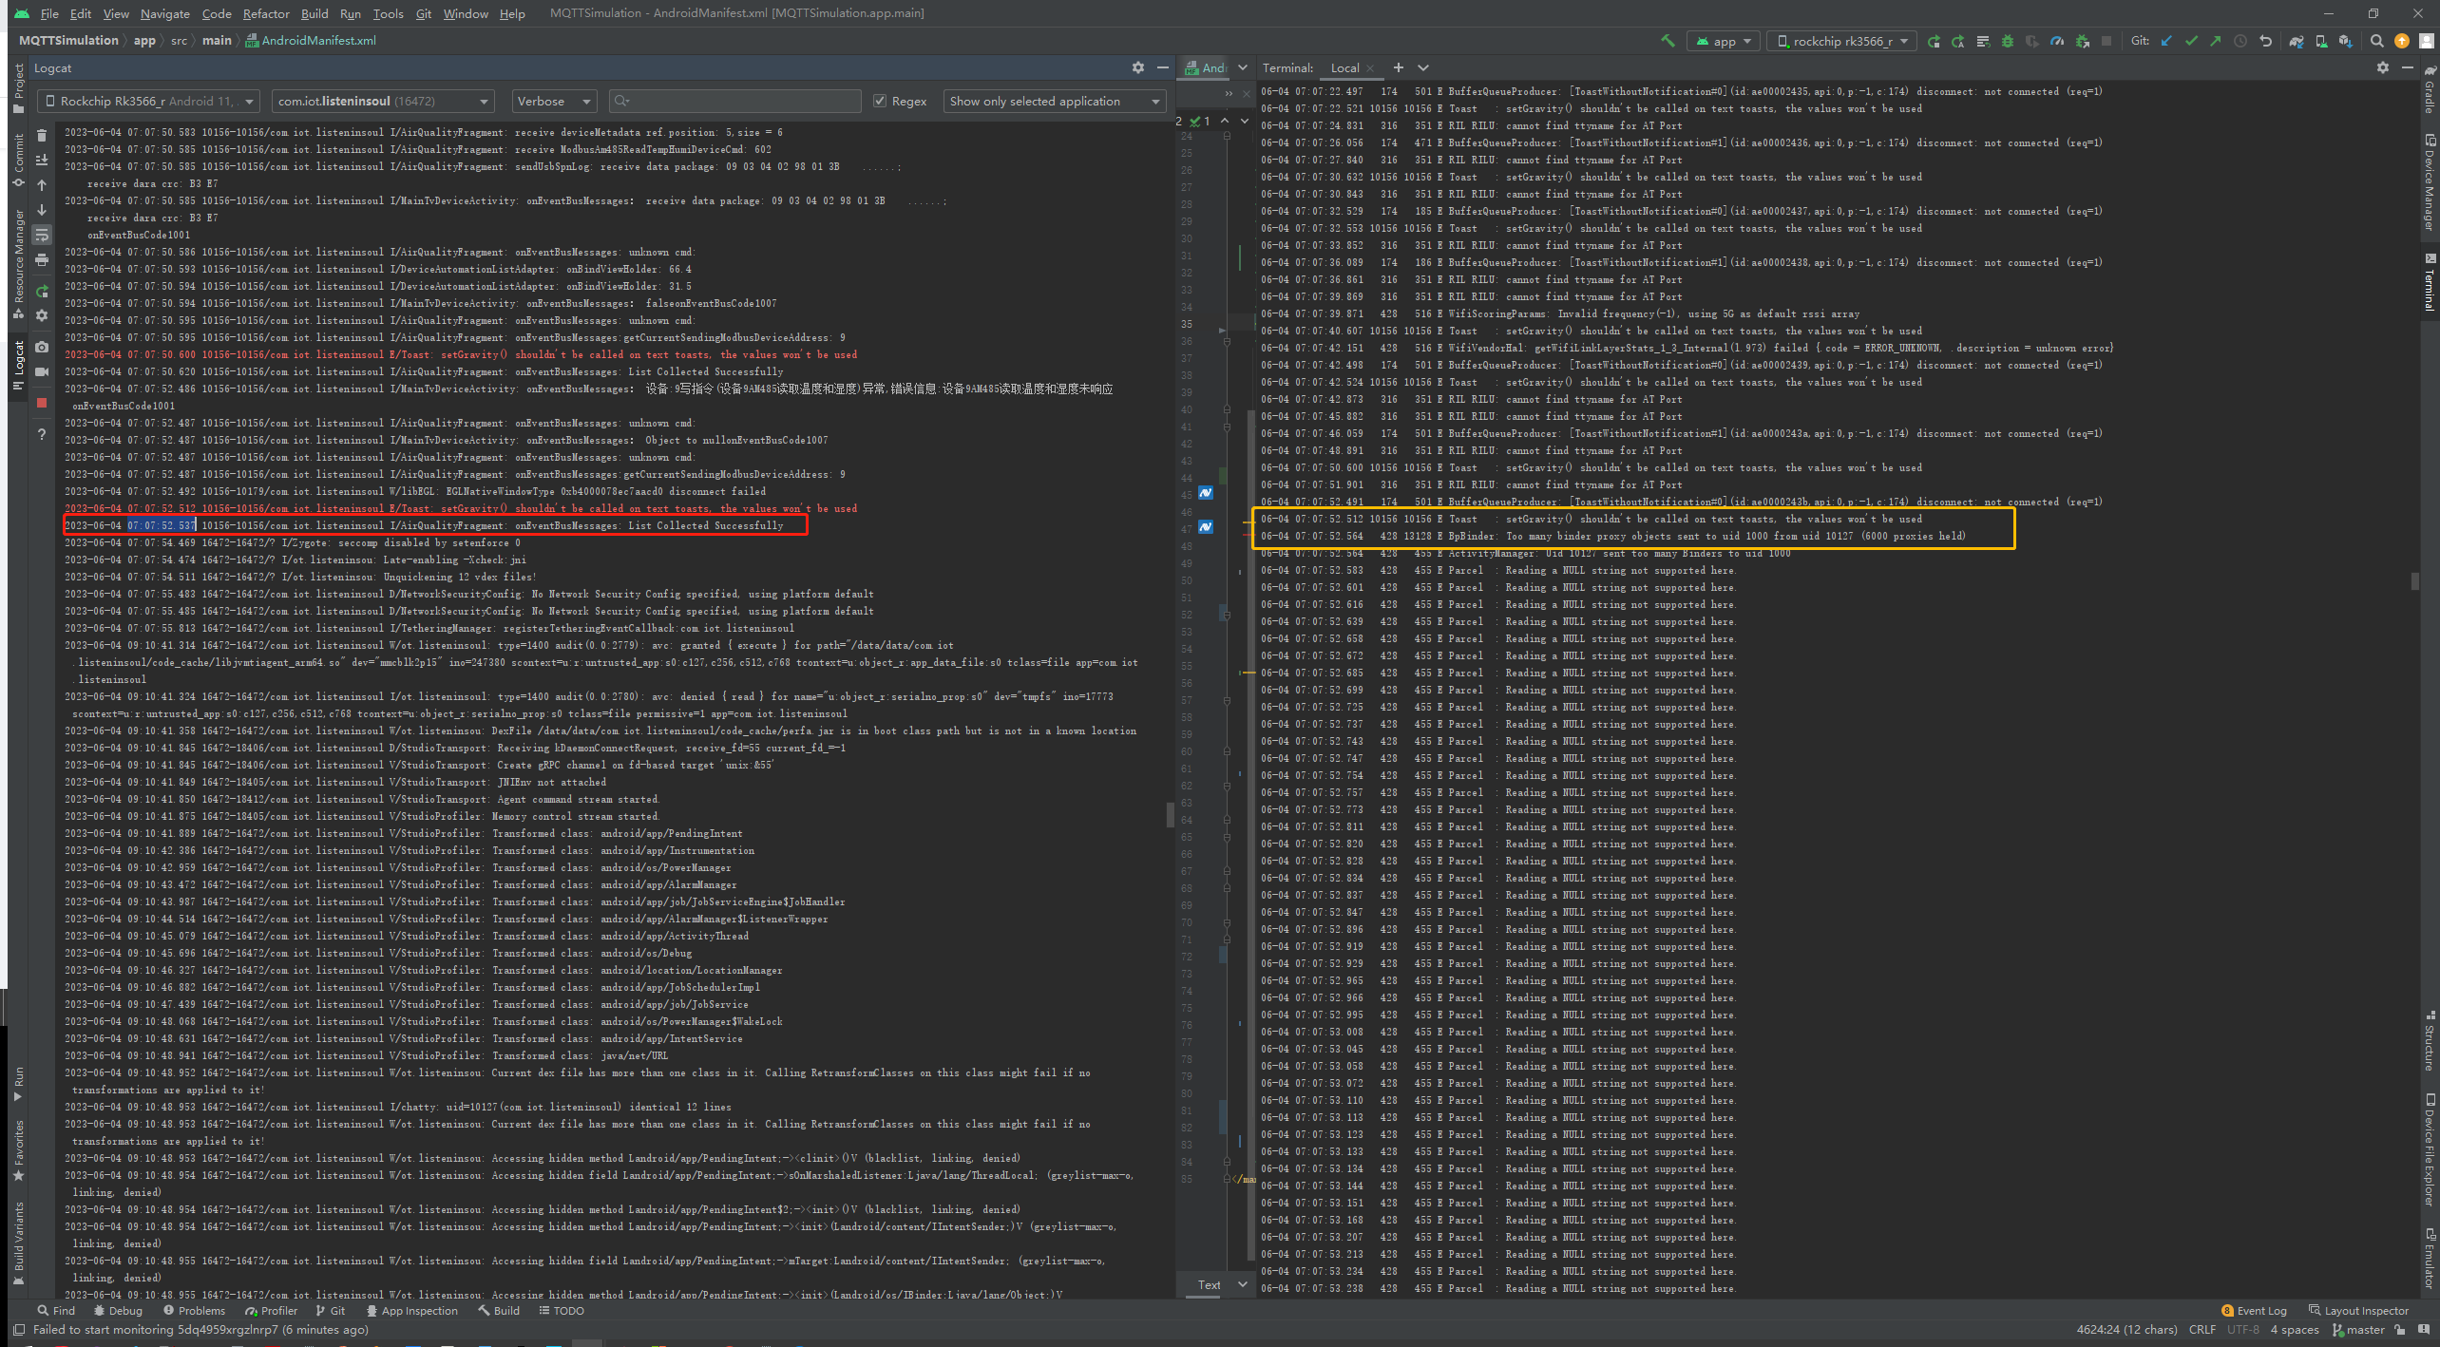Viewport: 2440px width, 1347px height.
Task: Click logcat Up the Stack Trace arrow
Action: (42, 185)
